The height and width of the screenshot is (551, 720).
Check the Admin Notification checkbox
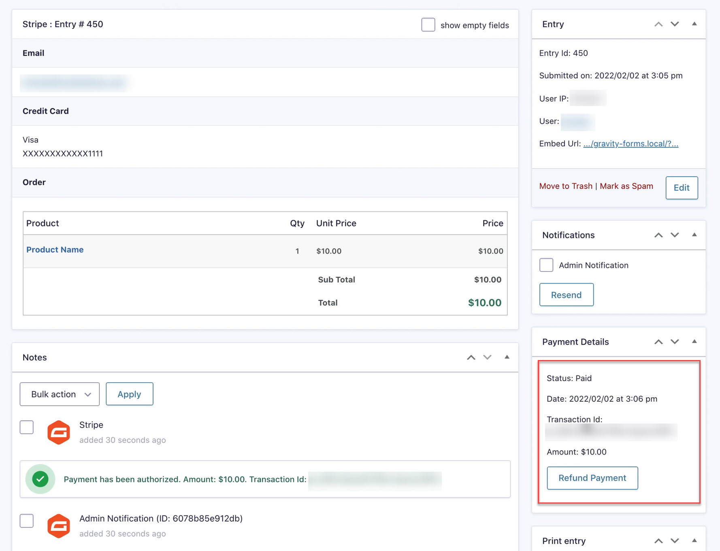(546, 265)
